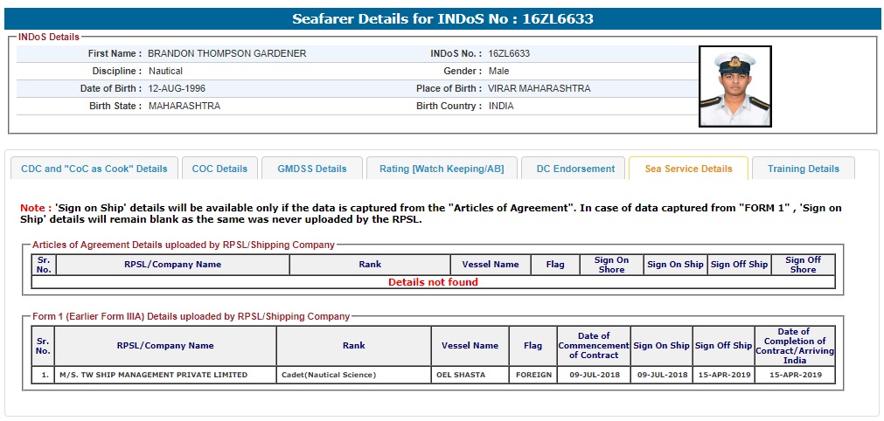Select the FOREIGN flag cell
Screen dimensions: 884x421
(532, 375)
